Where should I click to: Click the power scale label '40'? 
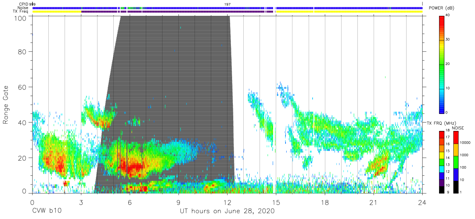(x=448, y=15)
